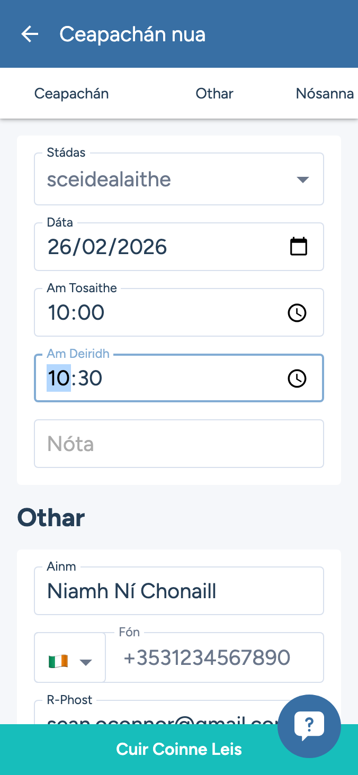
Task: Switch to the Nósanna tab
Action: coord(325,94)
